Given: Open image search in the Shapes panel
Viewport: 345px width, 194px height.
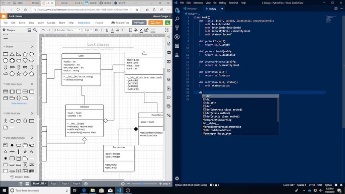Looking at the screenshot, I should pyautogui.click(x=29, y=30).
